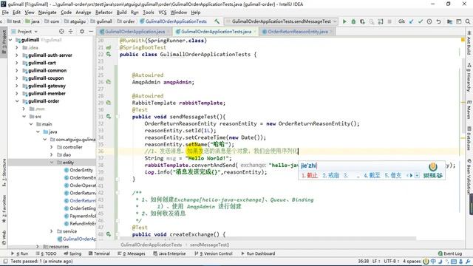This screenshot has width=473, height=266.
Task: Open the Navigate menu
Action: (x=47, y=13)
